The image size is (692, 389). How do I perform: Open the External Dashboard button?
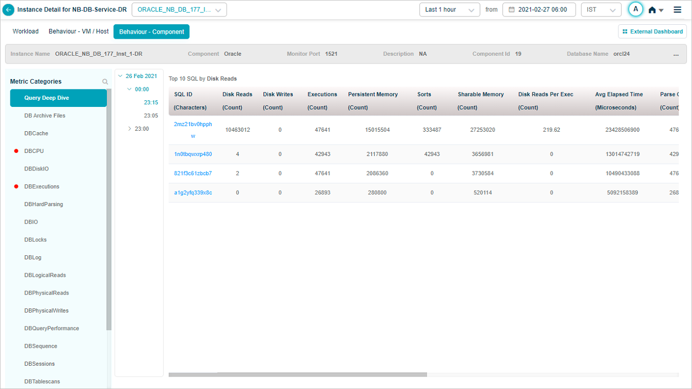[x=652, y=32]
